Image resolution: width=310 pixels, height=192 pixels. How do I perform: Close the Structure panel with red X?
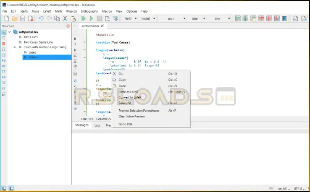[x=68, y=26]
